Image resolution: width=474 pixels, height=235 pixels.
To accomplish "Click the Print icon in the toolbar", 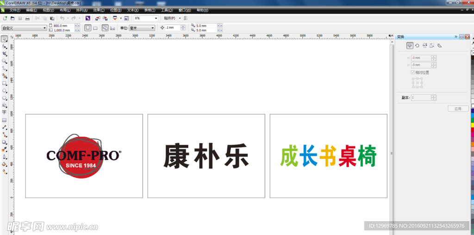I will [x=27, y=18].
